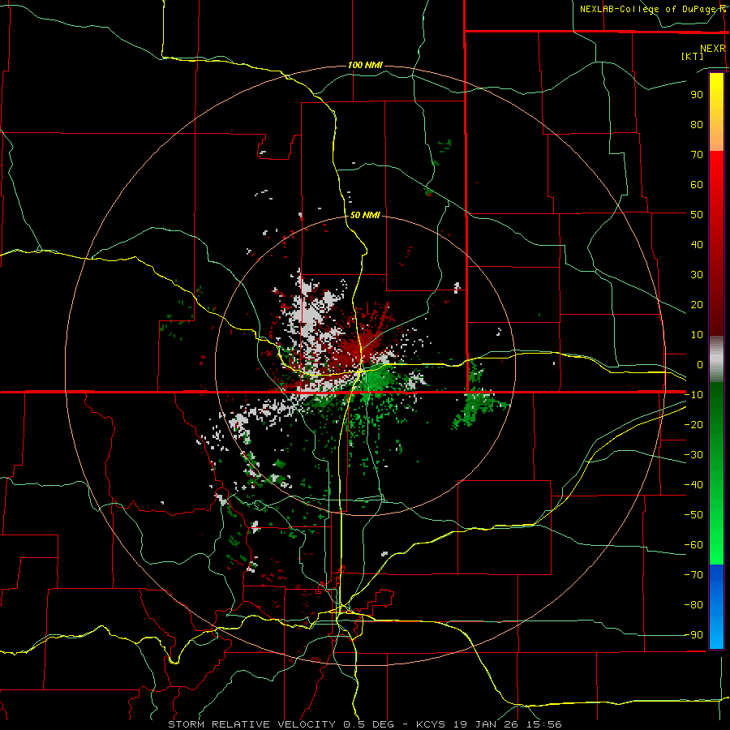Click the positive 90 value on the velocity scale
Viewport: 730px width, 730px height.
tap(697, 95)
